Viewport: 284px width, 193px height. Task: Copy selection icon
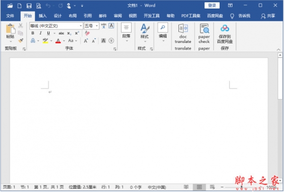tap(20, 33)
